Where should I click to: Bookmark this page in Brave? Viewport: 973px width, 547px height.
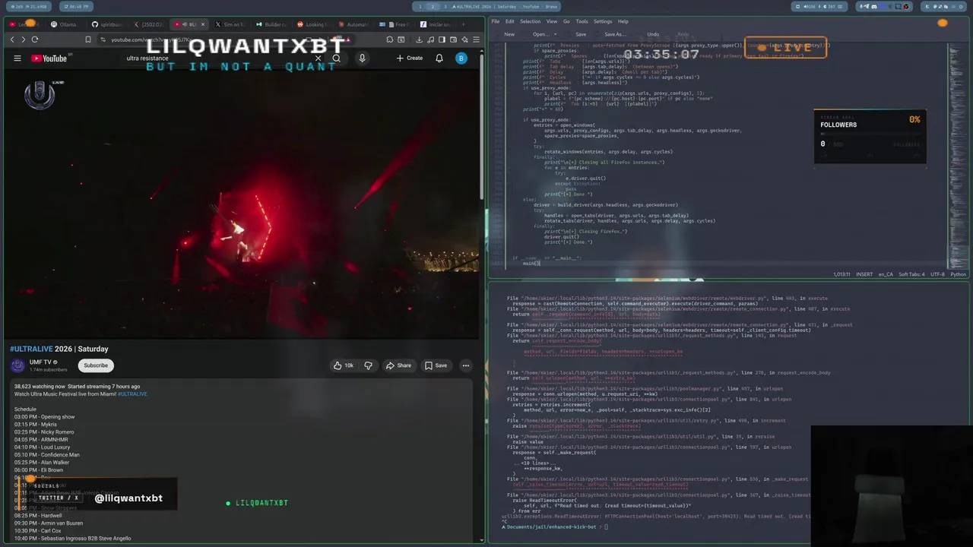tap(88, 40)
